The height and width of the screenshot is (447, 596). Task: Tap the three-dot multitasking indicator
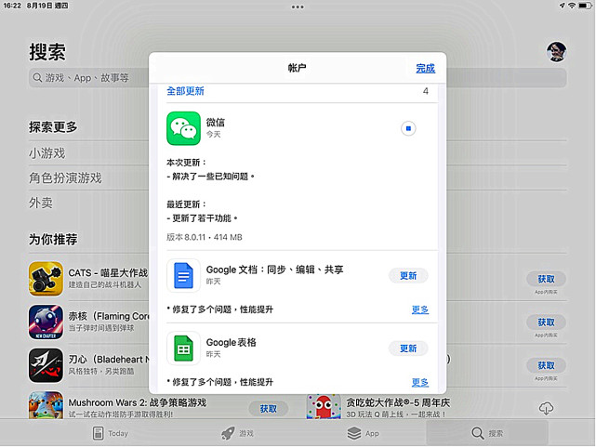[x=298, y=7]
